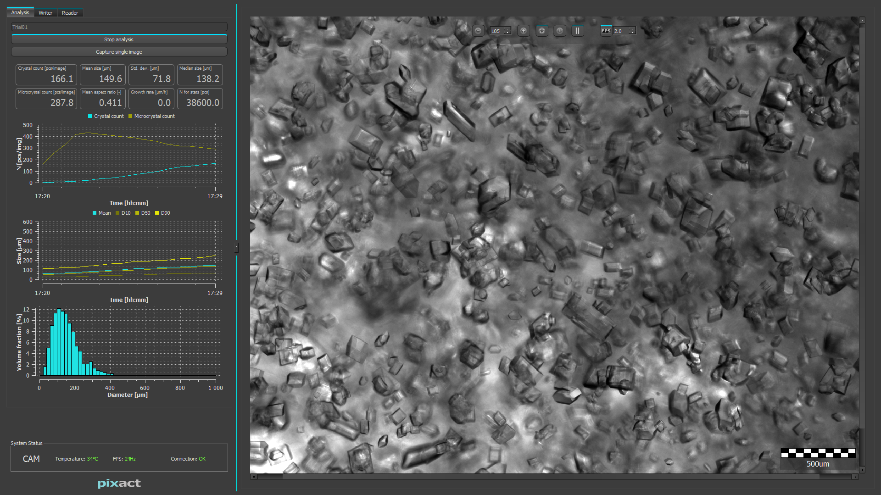Click the Trial01 name input field
This screenshot has height=495, width=881.
(x=119, y=27)
